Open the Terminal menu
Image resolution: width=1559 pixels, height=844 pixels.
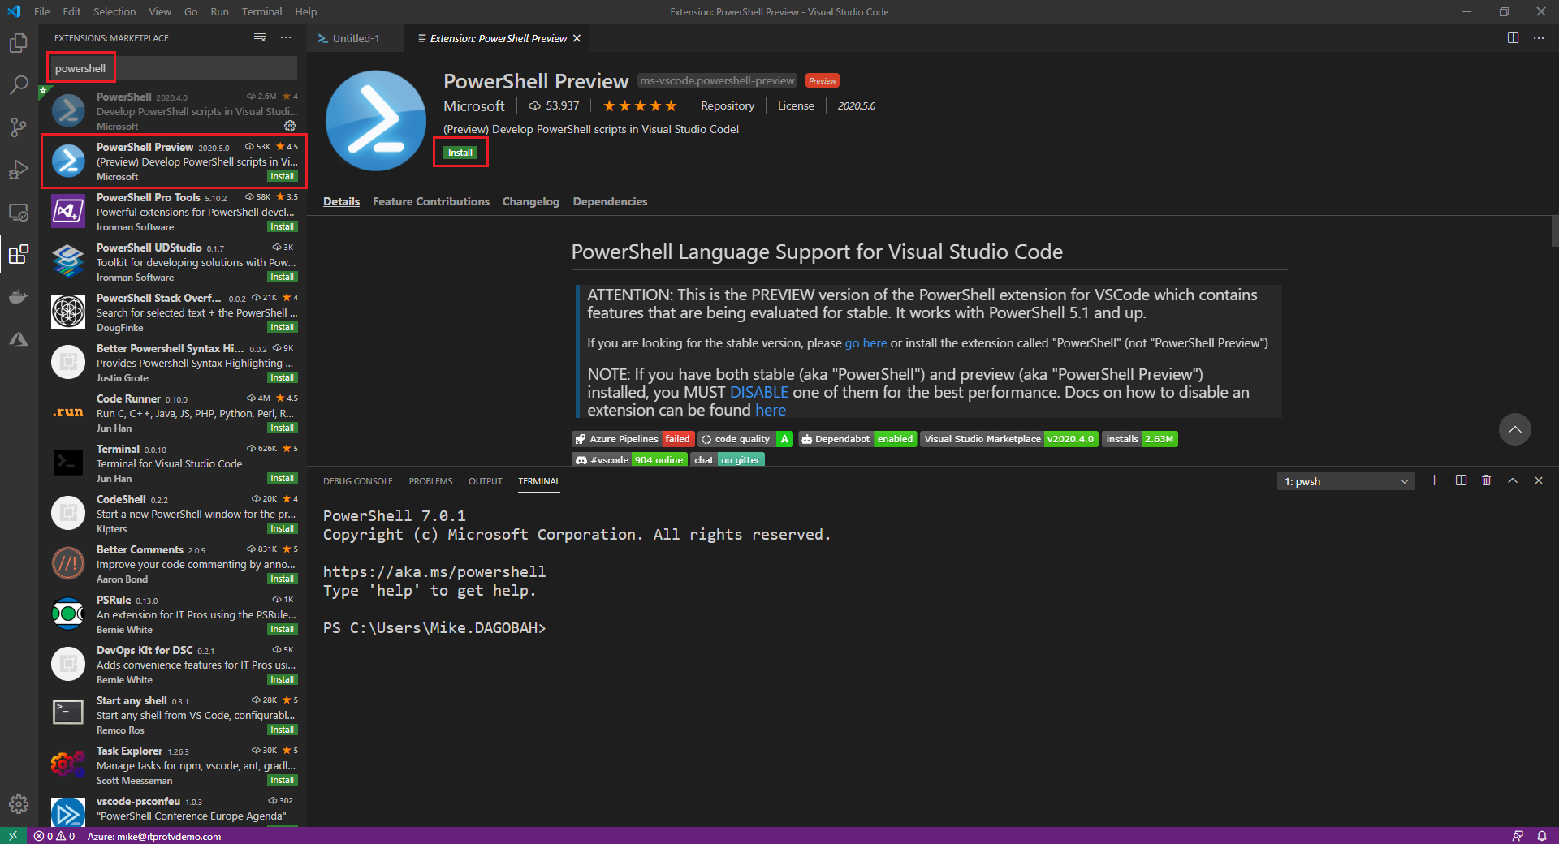point(261,11)
